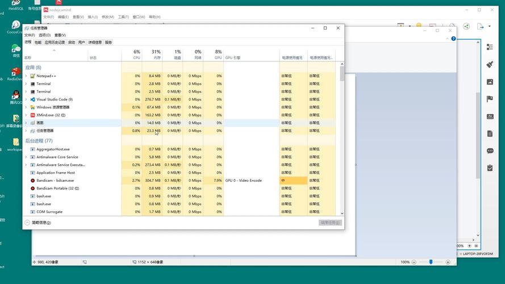The height and width of the screenshot is (284, 505).
Task: Select the 后台进程 (77) group heading
Action: click(39, 141)
